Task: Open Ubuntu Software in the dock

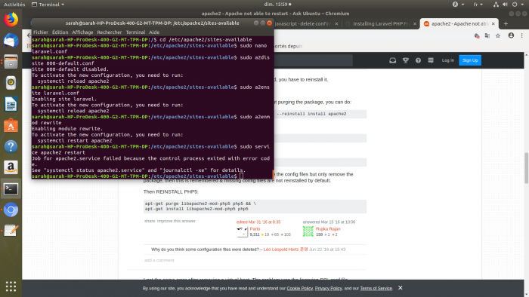Action: (11, 125)
